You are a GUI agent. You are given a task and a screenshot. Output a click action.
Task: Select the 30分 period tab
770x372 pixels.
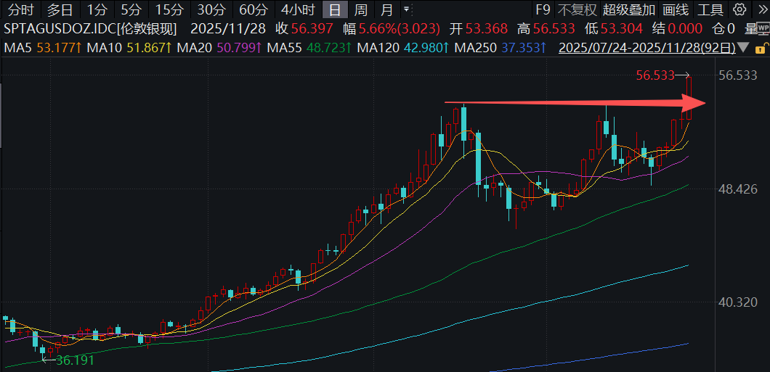pyautogui.click(x=210, y=9)
